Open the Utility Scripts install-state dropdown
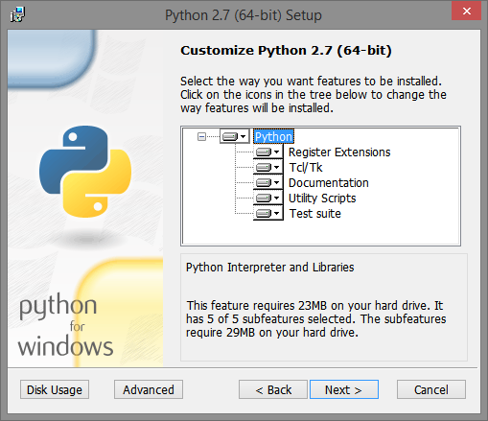This screenshot has height=421, width=488. coord(268,199)
